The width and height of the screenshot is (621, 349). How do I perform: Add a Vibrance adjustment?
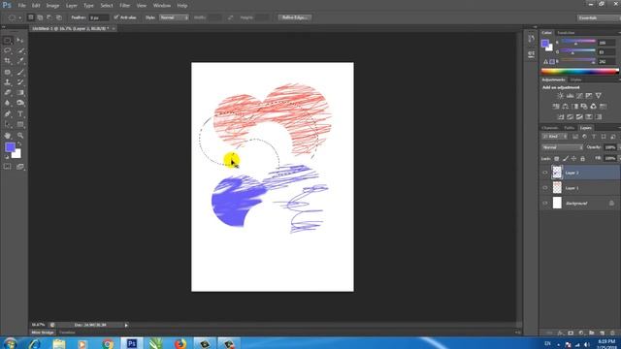[x=599, y=96]
